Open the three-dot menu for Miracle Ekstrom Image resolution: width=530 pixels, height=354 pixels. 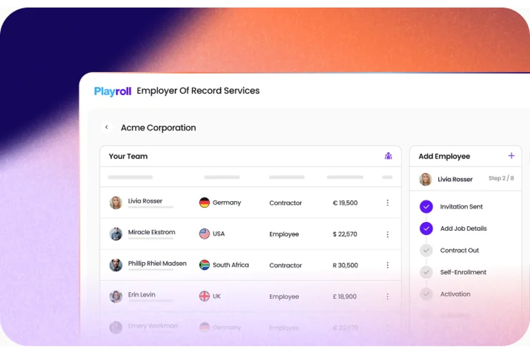[387, 234]
